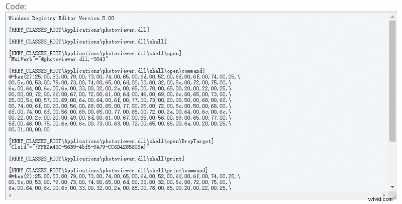Click the vertical scrollbar thumb

tap(392, 80)
